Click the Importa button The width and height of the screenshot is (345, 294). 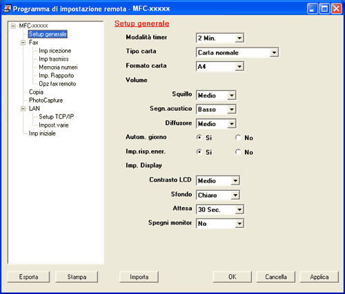click(139, 277)
